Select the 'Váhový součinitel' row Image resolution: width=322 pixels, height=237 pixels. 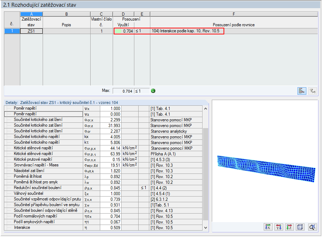(103, 193)
